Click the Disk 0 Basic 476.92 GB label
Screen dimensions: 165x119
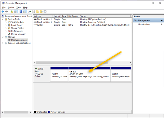pos(42,74)
